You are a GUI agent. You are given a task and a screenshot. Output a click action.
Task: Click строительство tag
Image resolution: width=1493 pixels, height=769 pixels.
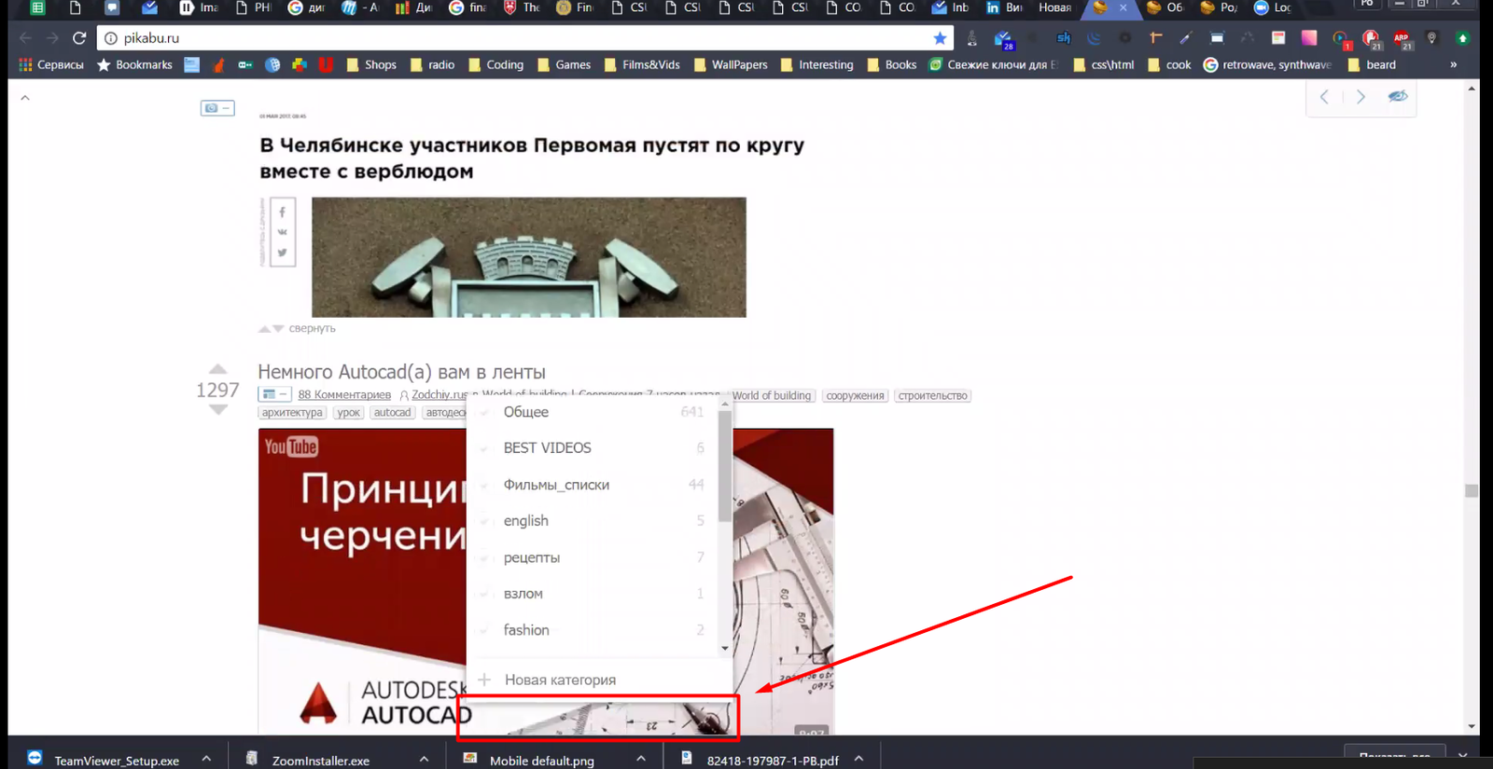tap(932, 395)
